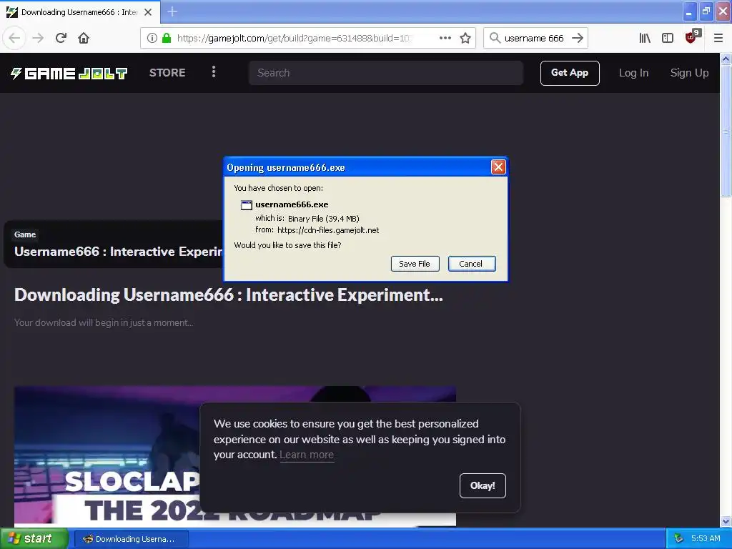This screenshot has width=732, height=549.
Task: Click the username666.exe file icon
Action: point(246,205)
